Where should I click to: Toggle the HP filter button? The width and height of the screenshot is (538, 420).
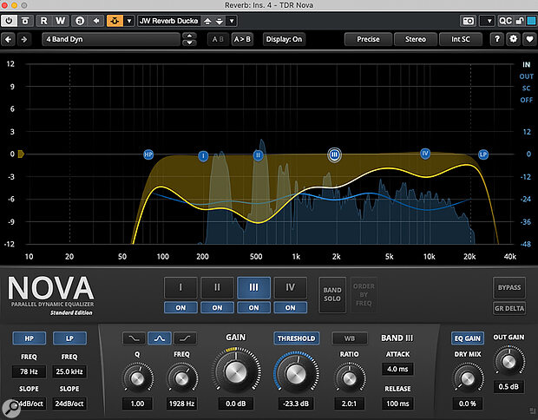pyautogui.click(x=30, y=338)
